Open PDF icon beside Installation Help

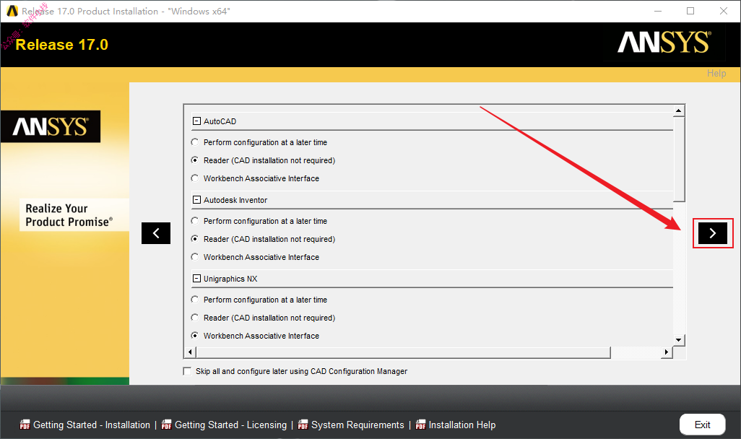[x=420, y=425]
